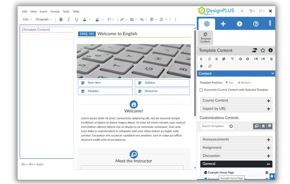Click the copy tool in Template Content toolbar
Viewport: 290px width, 184px height.
click(209, 59)
